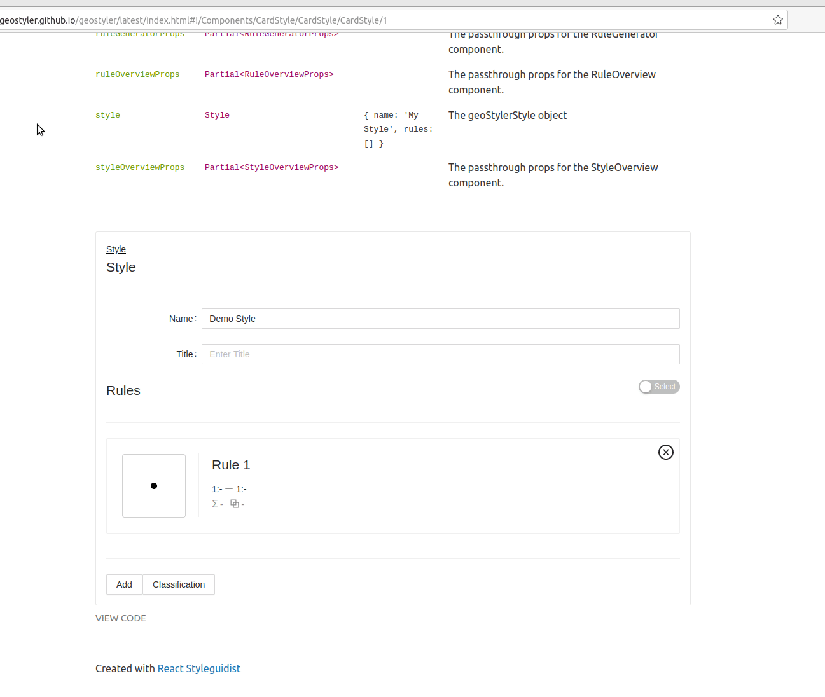The width and height of the screenshot is (825, 697).
Task: Follow the React Styleguidist link
Action: [x=198, y=668]
